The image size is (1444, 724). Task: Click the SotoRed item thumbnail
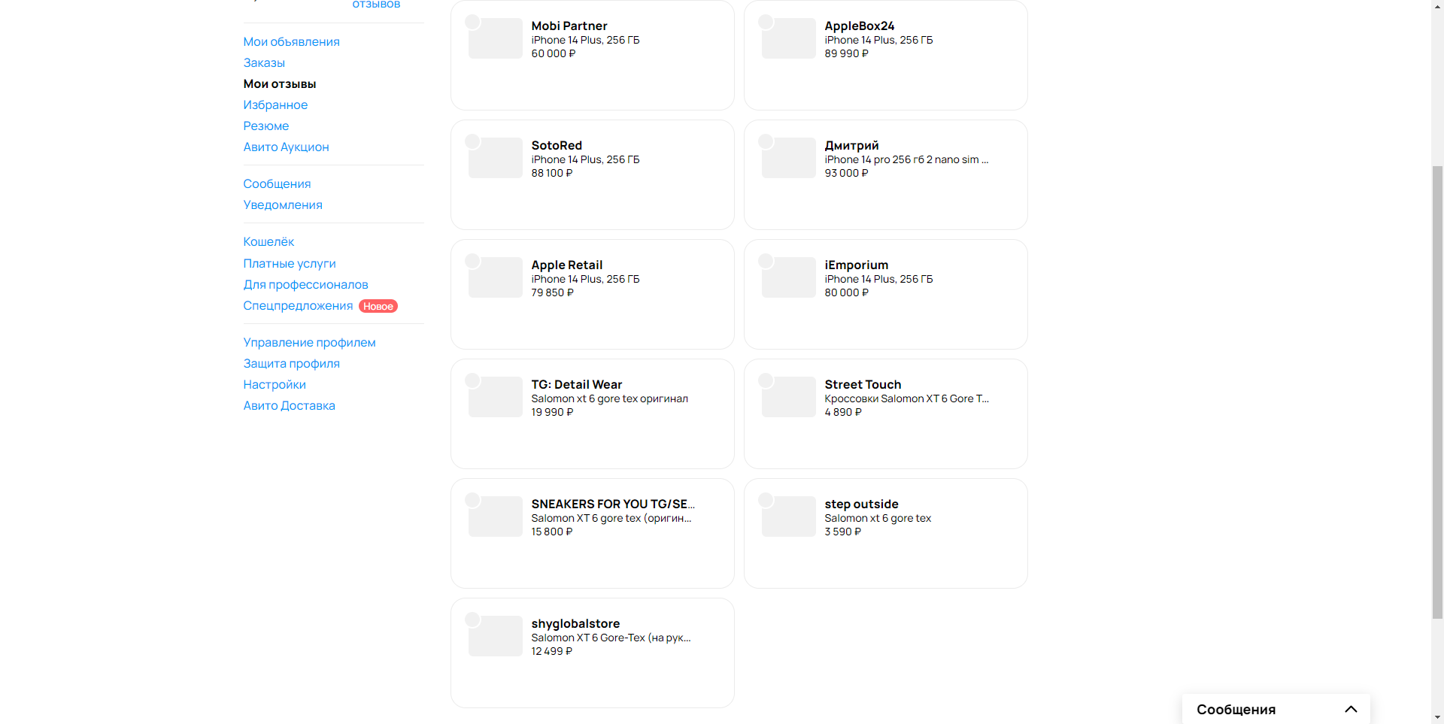[496, 158]
